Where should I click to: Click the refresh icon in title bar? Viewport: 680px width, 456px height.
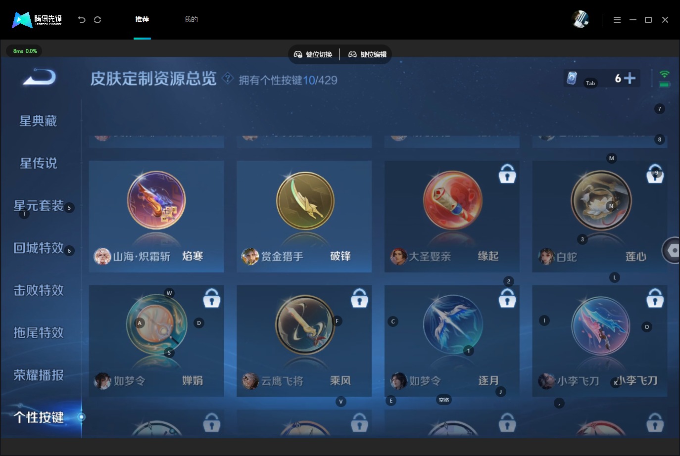(97, 20)
